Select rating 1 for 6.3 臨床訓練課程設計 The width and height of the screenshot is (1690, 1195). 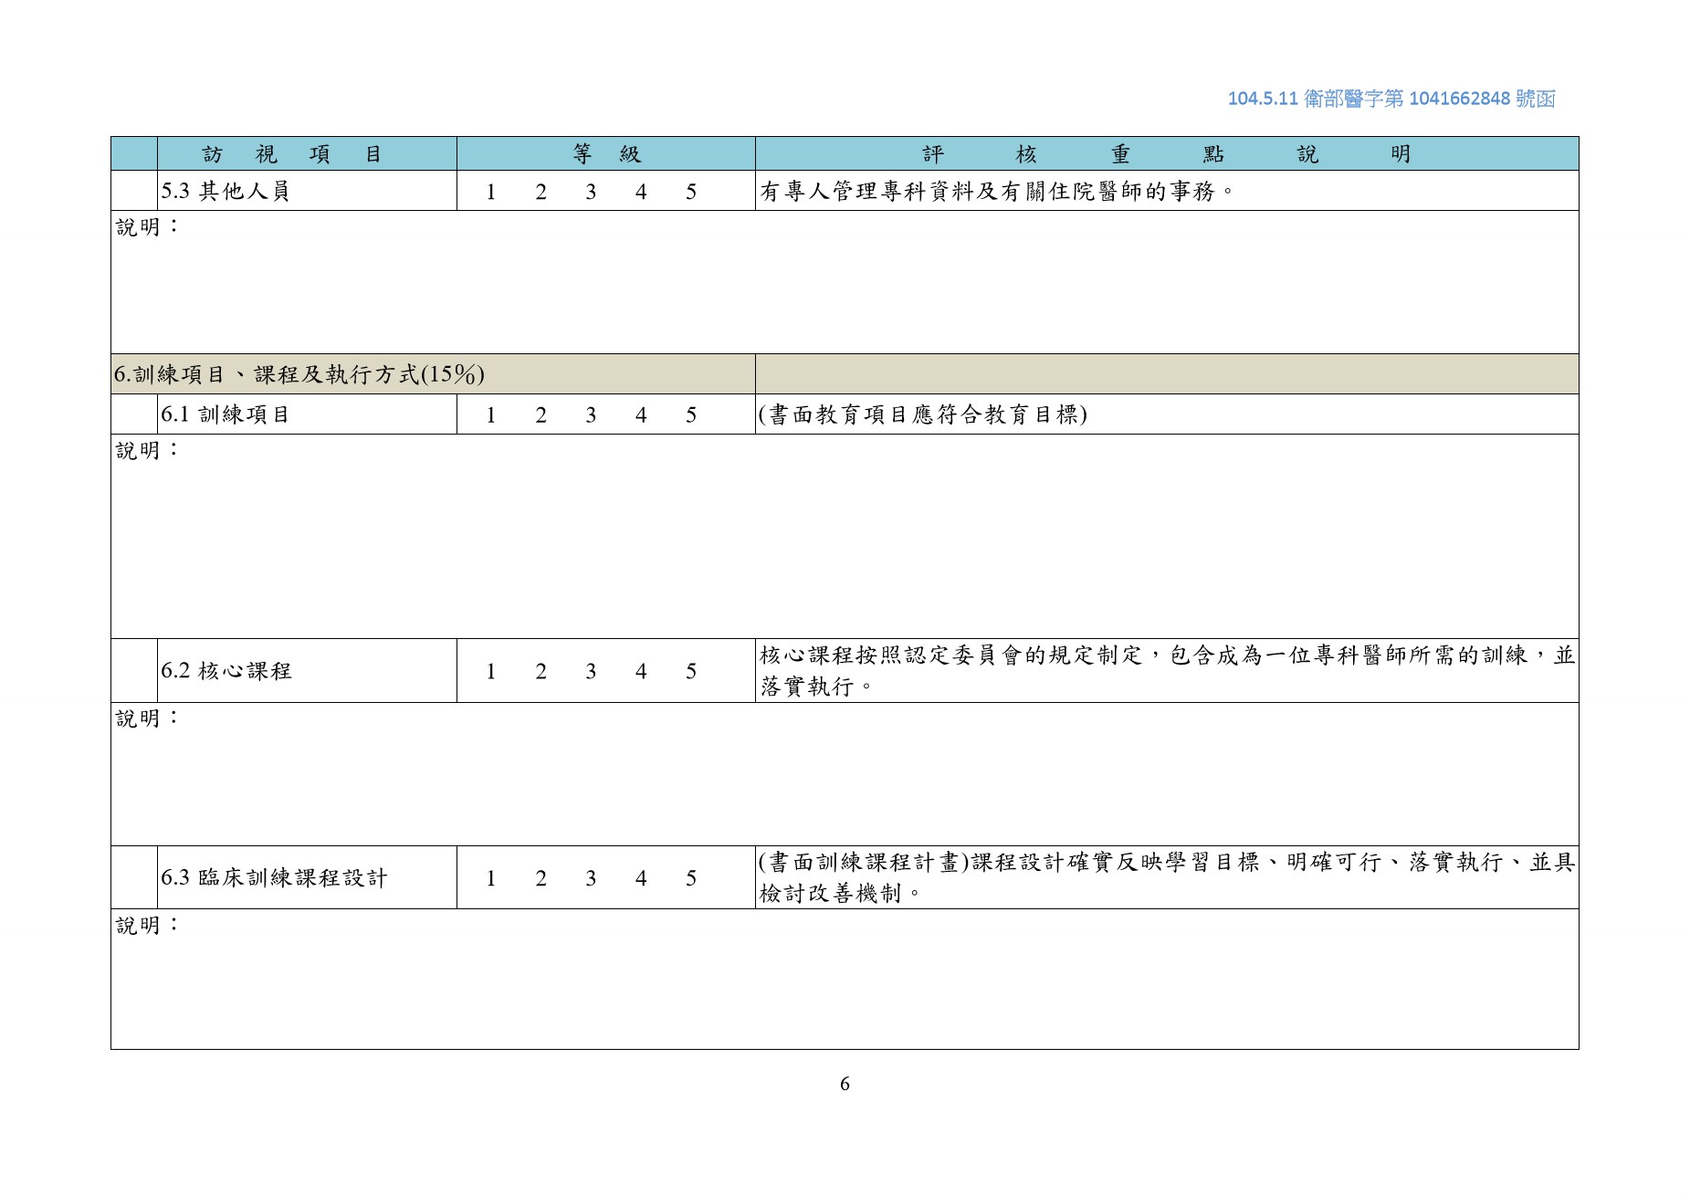point(491,878)
